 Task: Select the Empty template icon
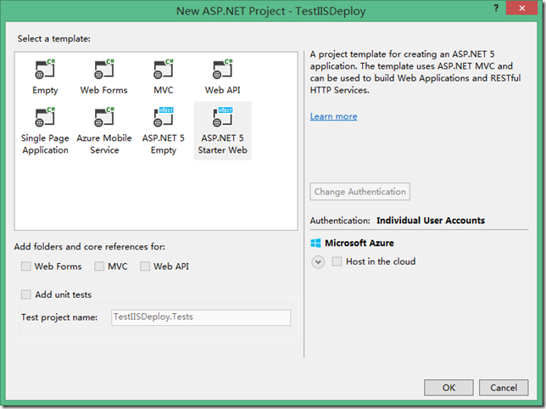(45, 70)
